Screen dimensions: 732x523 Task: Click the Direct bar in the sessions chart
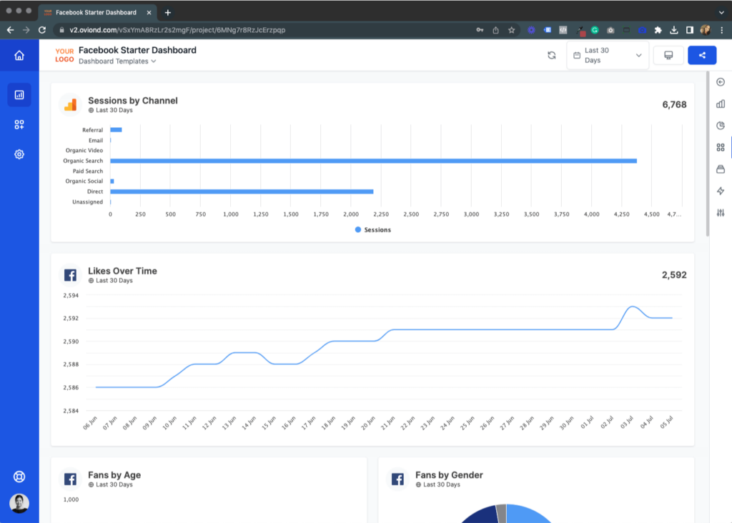coord(242,191)
